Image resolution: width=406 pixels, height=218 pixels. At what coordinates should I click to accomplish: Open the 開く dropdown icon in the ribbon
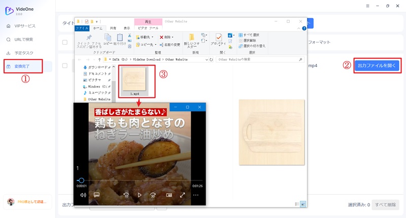pos(231,35)
